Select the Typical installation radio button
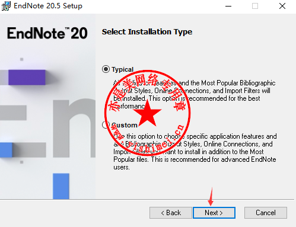Viewport: 296px width, 227px height. [106, 69]
